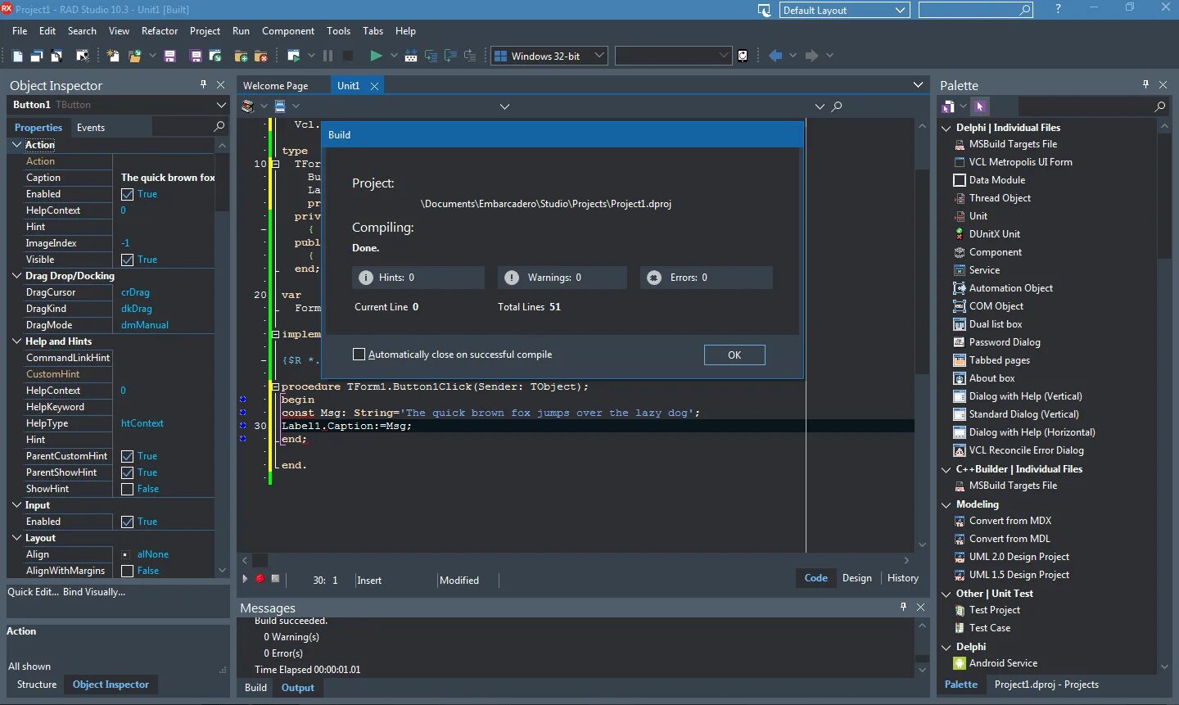Switch to the Design view tab

tap(857, 578)
